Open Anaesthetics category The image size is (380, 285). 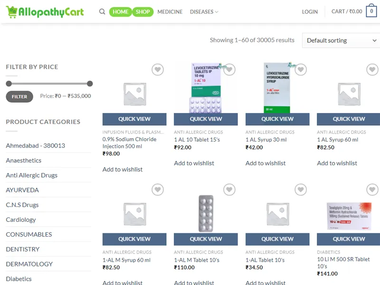[x=23, y=161]
